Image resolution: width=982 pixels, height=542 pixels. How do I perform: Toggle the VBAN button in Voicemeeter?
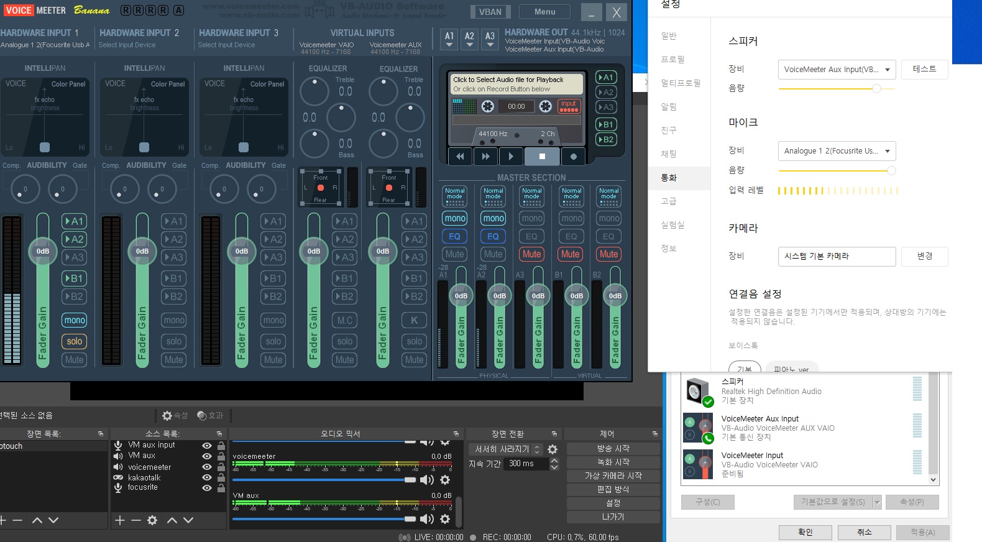point(490,12)
